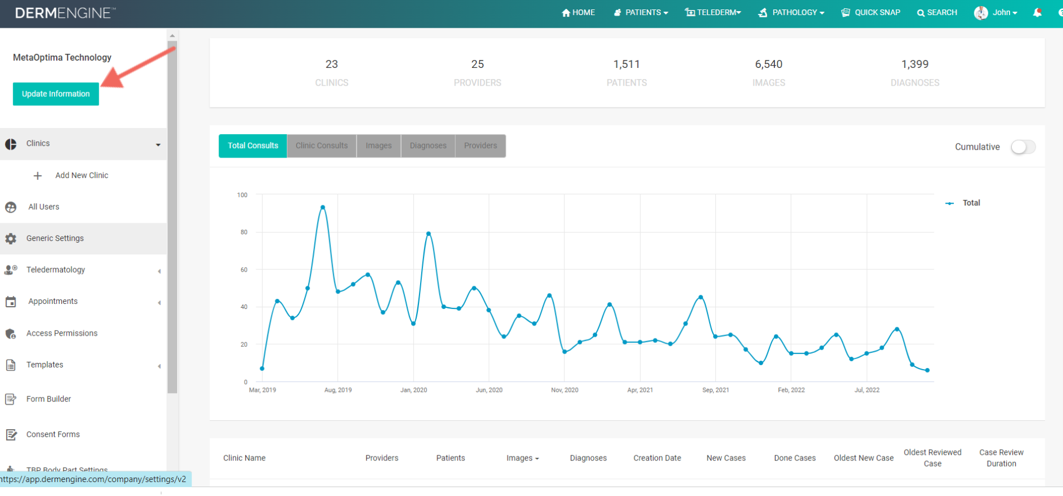Click the sidebar vertical scrollbar thumb
This screenshot has height=496, width=1063.
pos(172,217)
